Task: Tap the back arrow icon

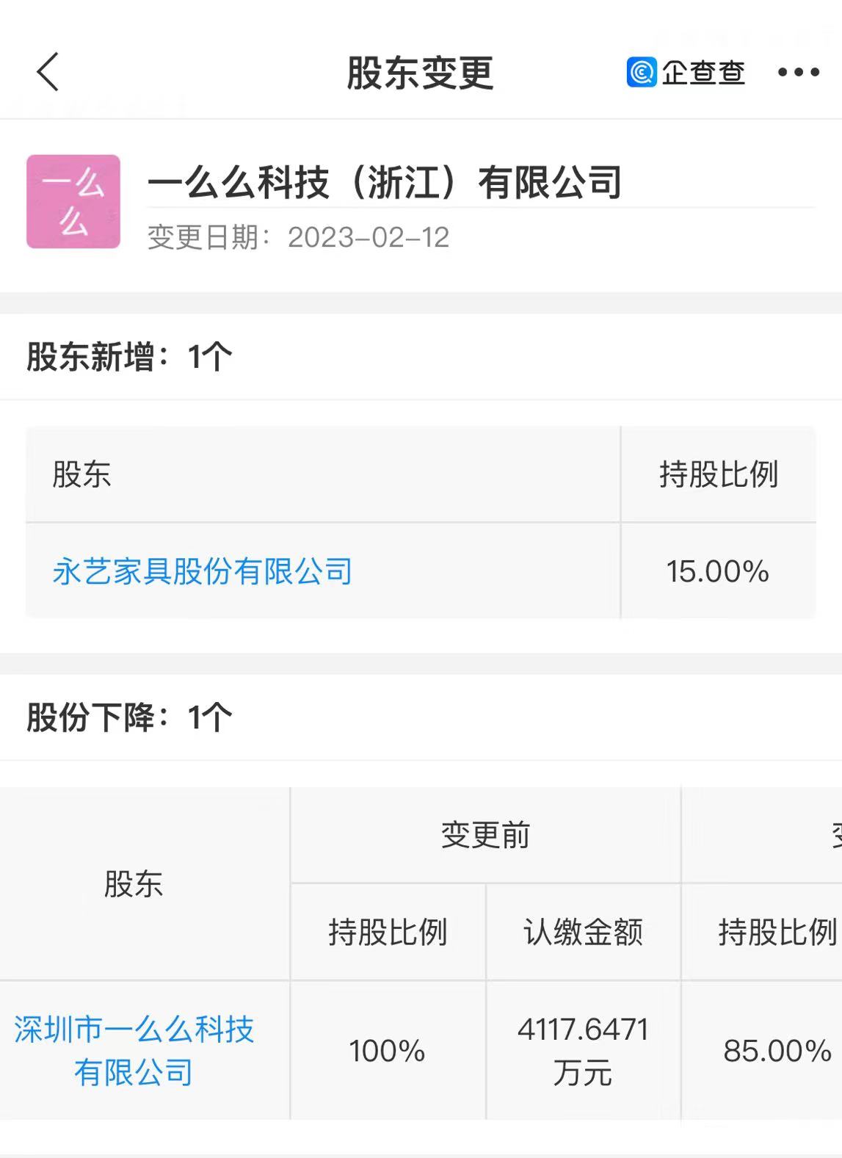Action: [48, 72]
